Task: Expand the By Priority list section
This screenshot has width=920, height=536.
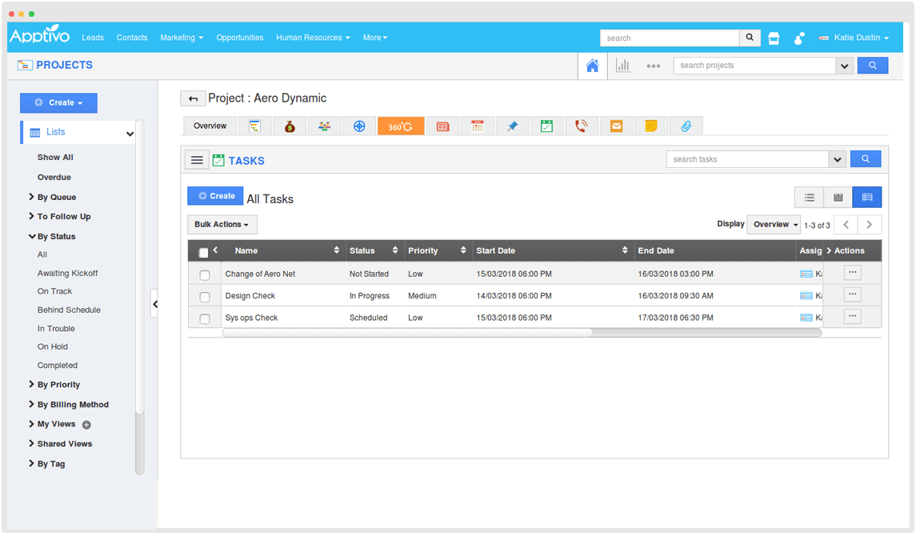Action: [x=58, y=385]
